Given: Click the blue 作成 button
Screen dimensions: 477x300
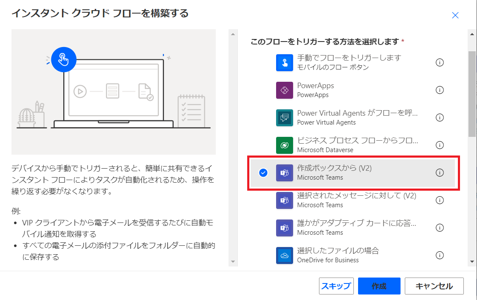Looking at the screenshot, I should pos(379,286).
